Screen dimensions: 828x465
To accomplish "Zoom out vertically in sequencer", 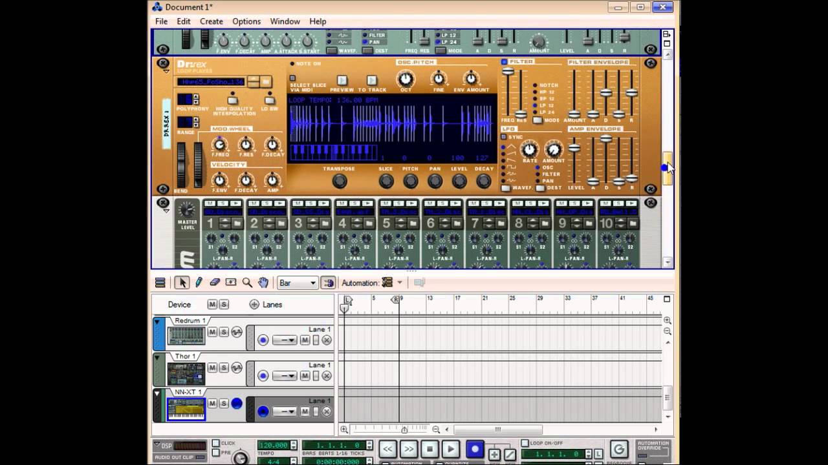I will [x=667, y=331].
